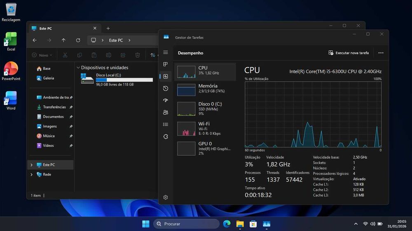
Task: Click the Share icon in Explorer toolbar
Action: click(123, 55)
